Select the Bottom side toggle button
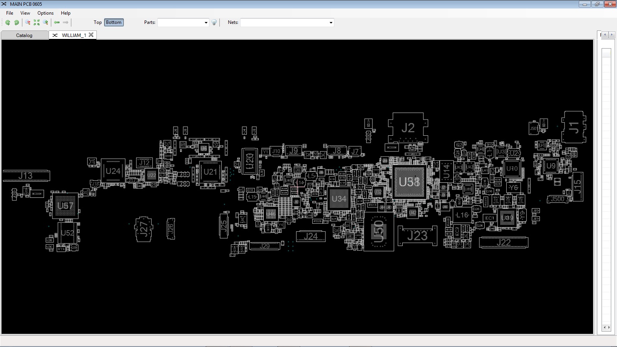The height and width of the screenshot is (347, 617). click(x=114, y=22)
